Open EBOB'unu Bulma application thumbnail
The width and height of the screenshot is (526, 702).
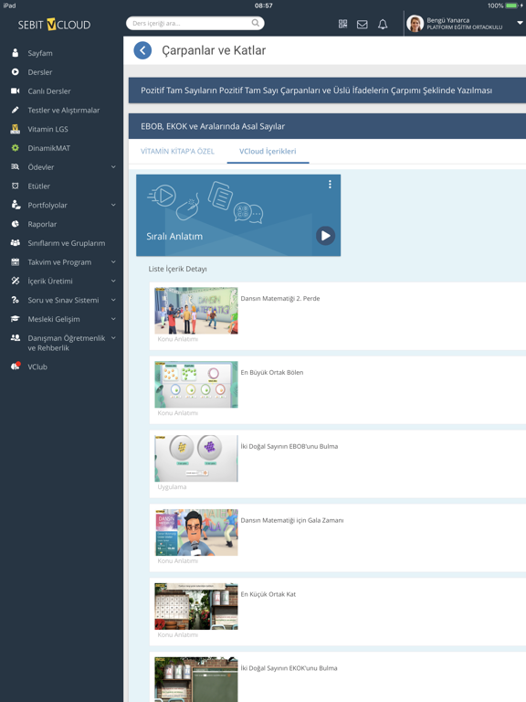click(196, 459)
